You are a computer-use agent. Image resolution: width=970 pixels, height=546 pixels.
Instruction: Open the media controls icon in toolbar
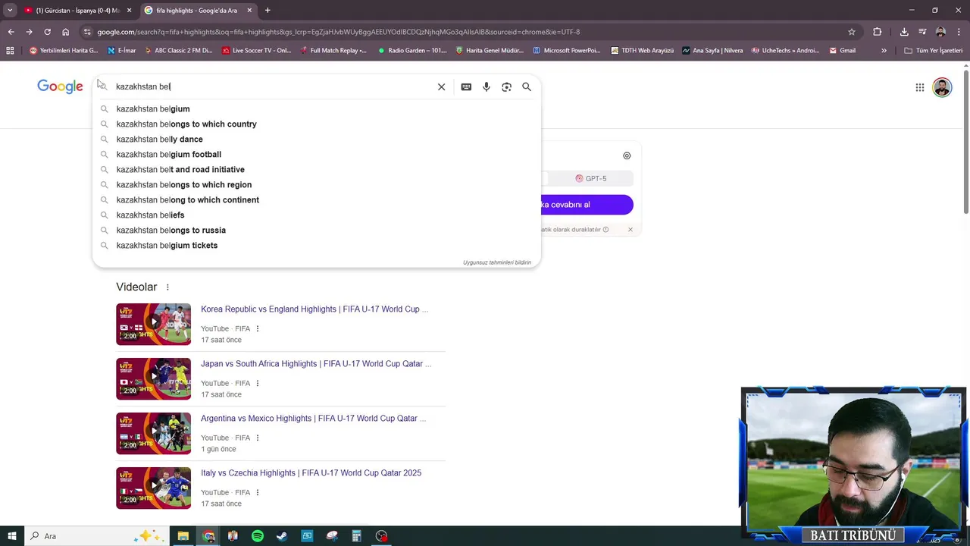tap(922, 32)
